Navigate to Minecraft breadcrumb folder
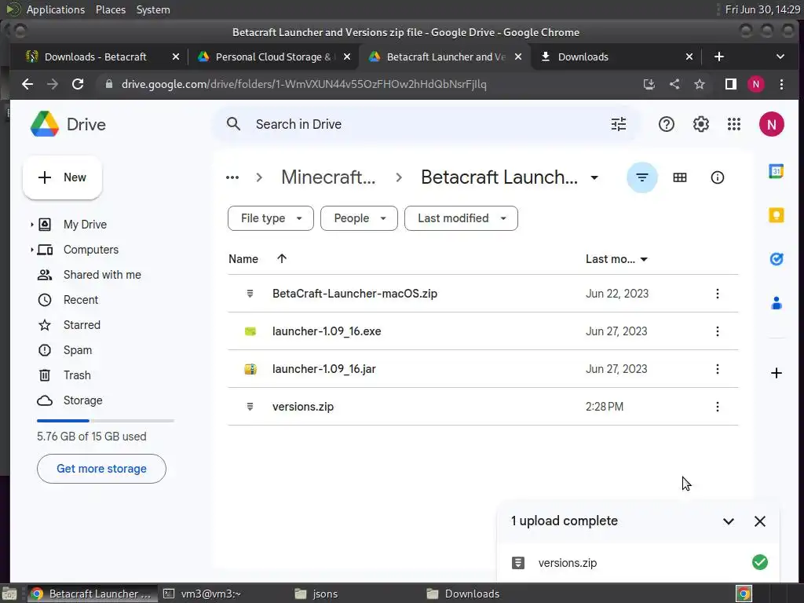The width and height of the screenshot is (804, 603). (328, 177)
